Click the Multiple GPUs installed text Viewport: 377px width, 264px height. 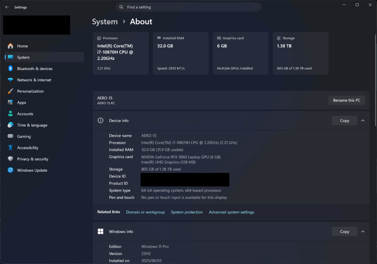[x=235, y=68]
